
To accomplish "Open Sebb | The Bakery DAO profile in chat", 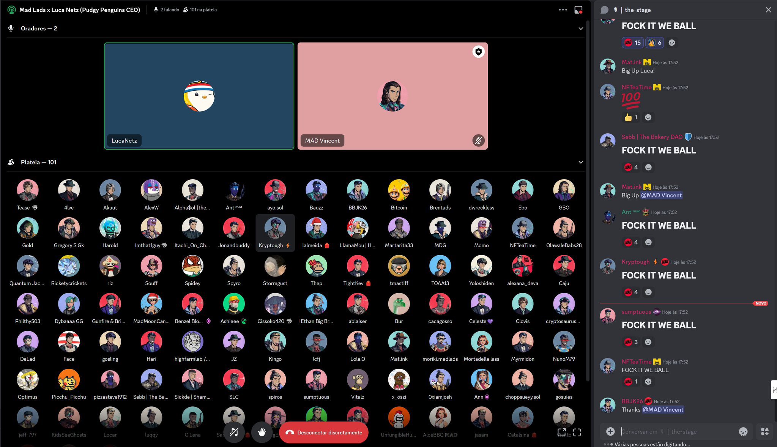I will (x=652, y=137).
